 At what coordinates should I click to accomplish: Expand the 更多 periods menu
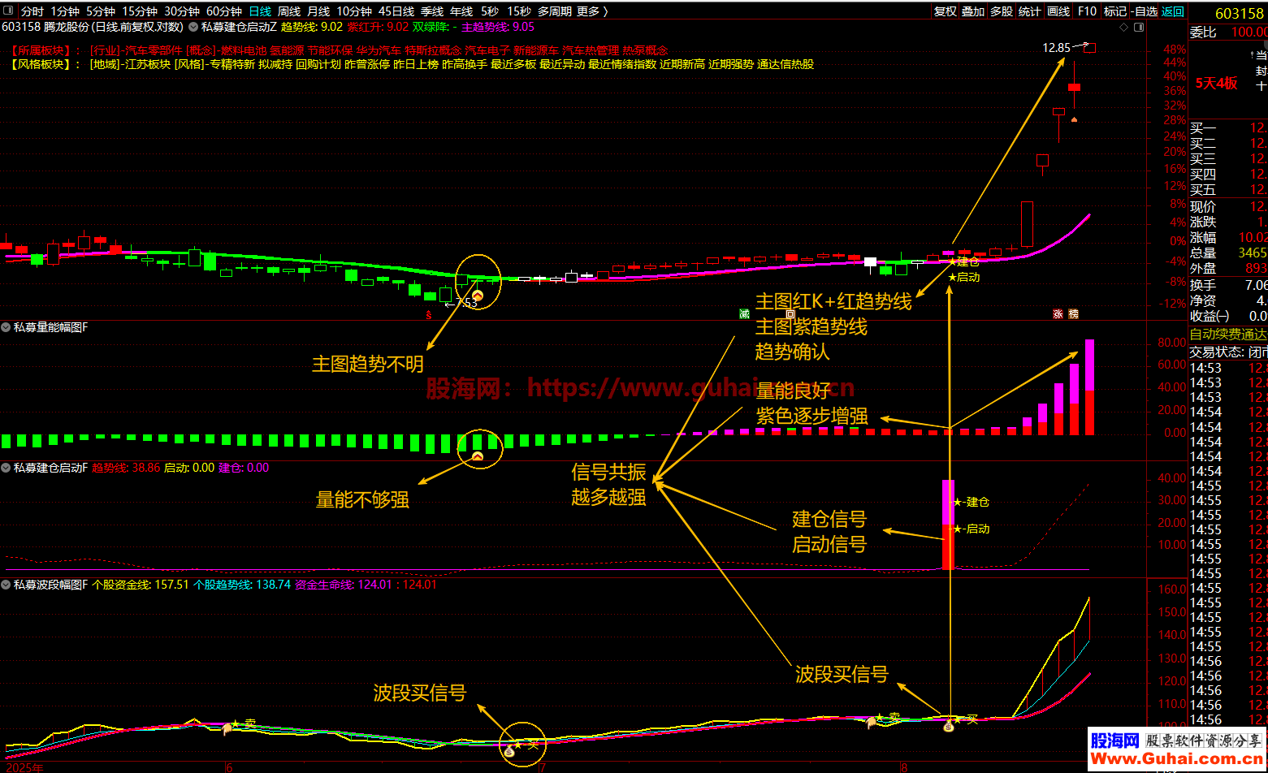[x=591, y=11]
